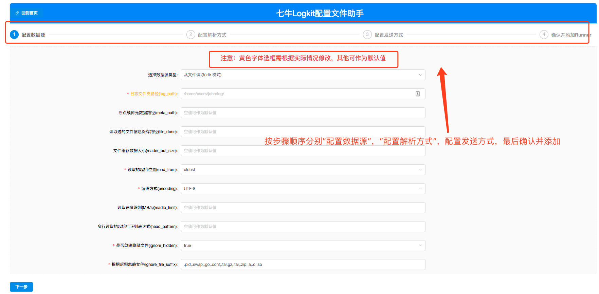Focus the head_pattern regex input field
Image resolution: width=599 pixels, height=294 pixels.
[303, 227]
